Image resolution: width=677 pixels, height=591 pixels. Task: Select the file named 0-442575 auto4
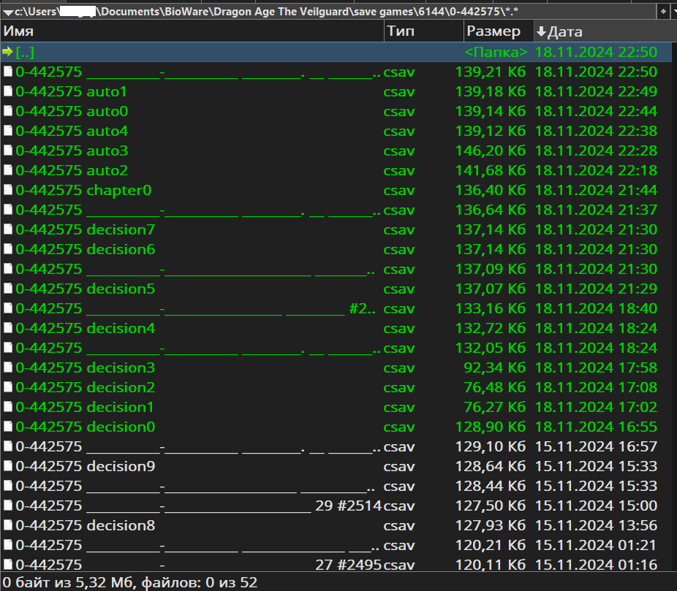coord(72,131)
